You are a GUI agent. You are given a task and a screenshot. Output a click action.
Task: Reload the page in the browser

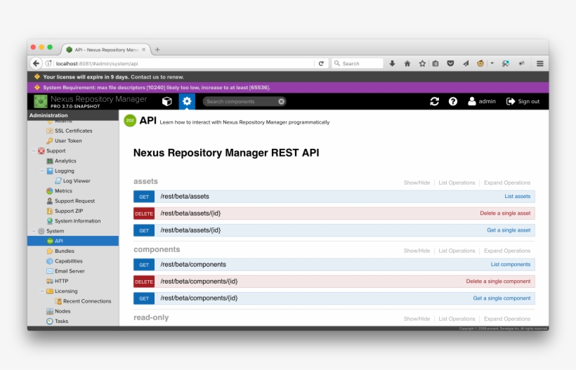coord(321,63)
